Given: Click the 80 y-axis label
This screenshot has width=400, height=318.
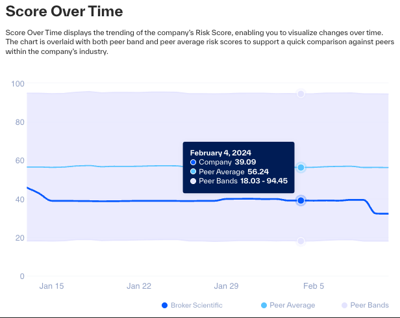Looking at the screenshot, I should click(x=20, y=122).
